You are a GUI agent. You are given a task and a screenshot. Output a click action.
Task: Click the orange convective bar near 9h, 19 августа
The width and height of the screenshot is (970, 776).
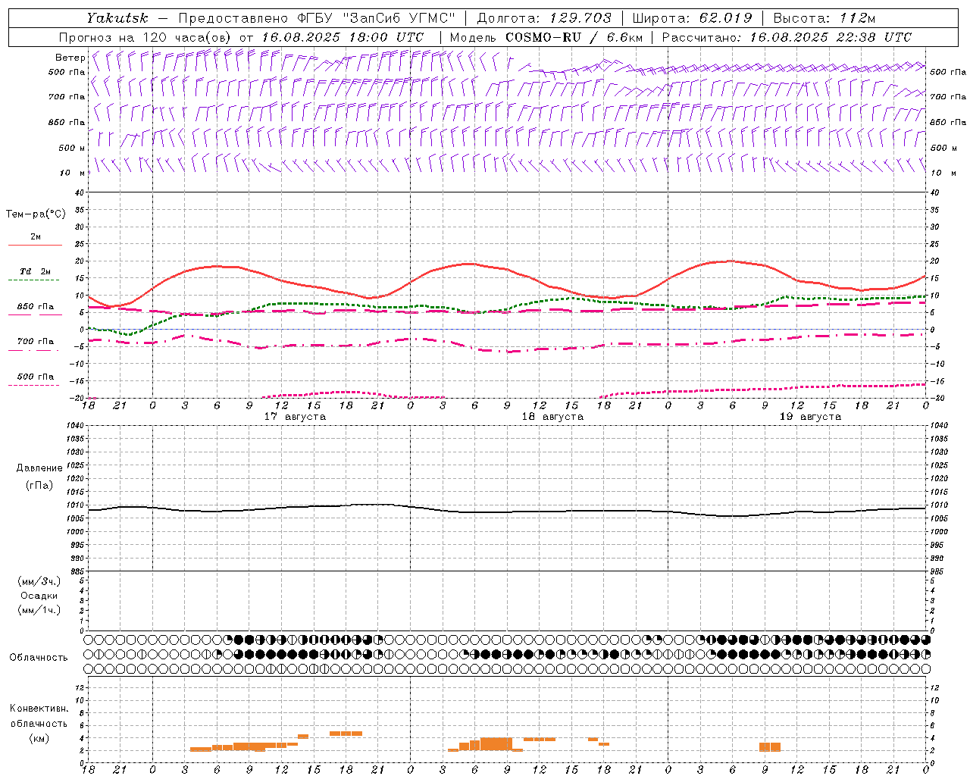tap(770, 746)
